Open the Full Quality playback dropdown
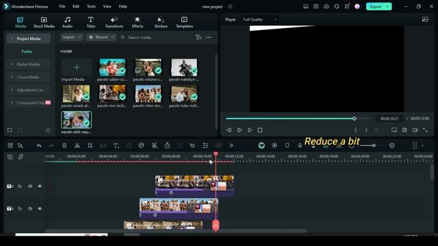 260,19
